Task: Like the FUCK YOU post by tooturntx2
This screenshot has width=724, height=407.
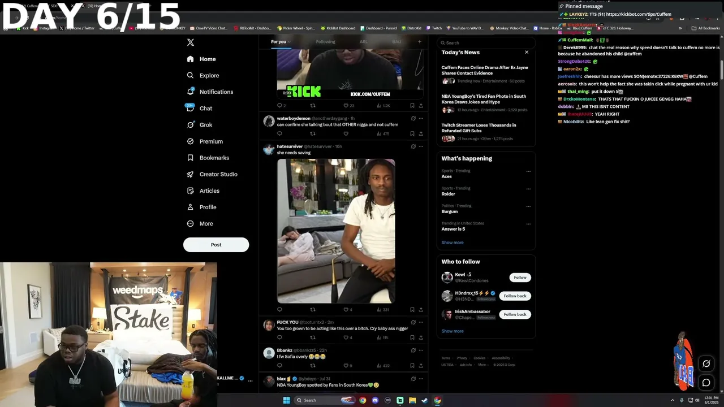Action: point(347,337)
